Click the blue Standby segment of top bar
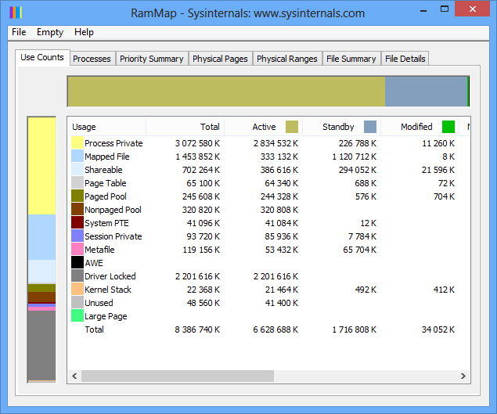Image resolution: width=497 pixels, height=414 pixels. tap(426, 92)
